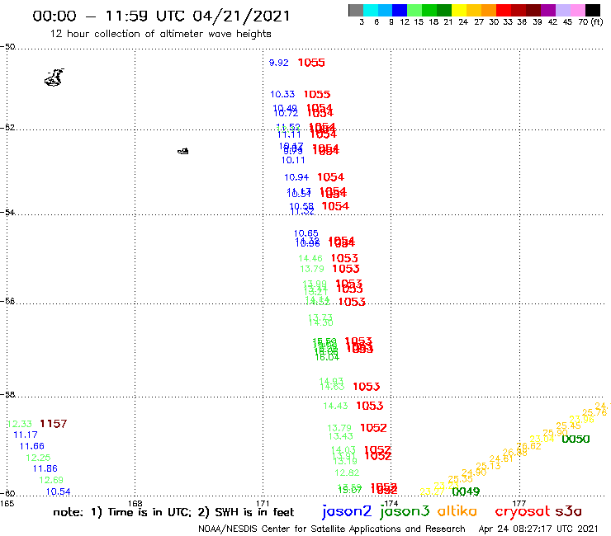Screen dimensions: 611x536
Task: Click the dark green 0049 time label
Action: [x=466, y=491]
